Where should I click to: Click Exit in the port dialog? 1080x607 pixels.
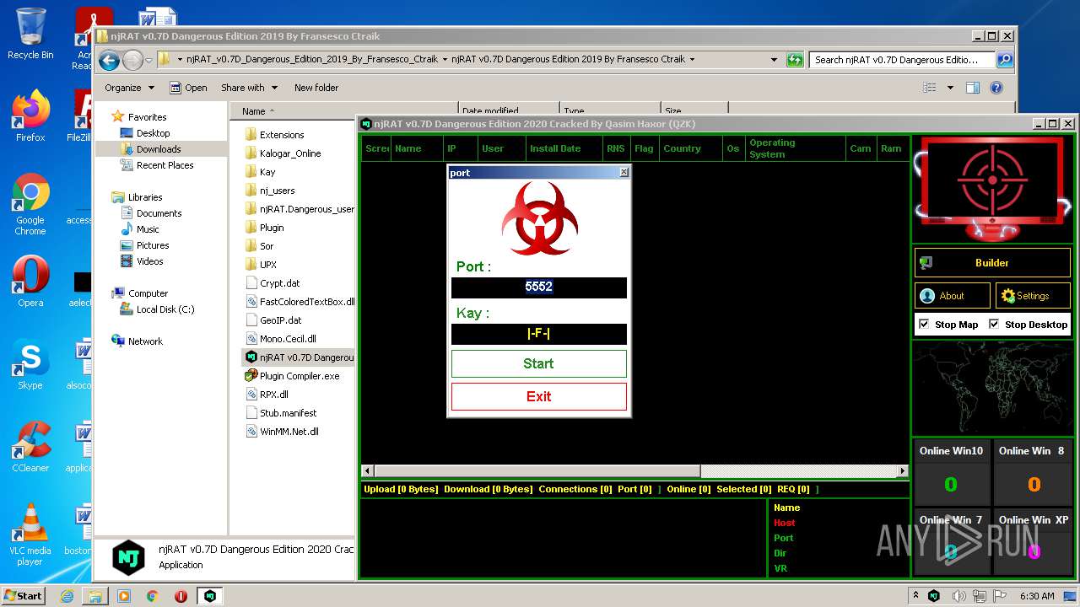[x=538, y=396]
